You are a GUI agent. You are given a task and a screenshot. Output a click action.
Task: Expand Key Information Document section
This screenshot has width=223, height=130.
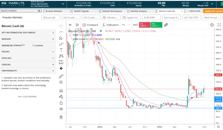[x=53, y=33]
